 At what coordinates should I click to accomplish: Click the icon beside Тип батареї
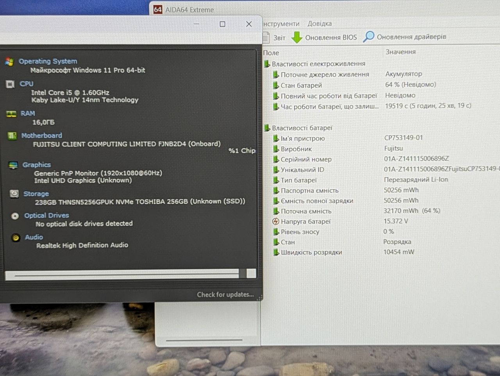(276, 180)
